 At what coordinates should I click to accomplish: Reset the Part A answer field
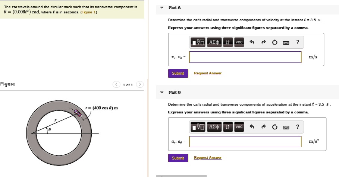275,42
